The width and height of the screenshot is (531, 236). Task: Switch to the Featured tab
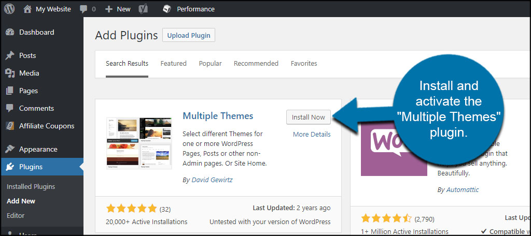pos(173,64)
